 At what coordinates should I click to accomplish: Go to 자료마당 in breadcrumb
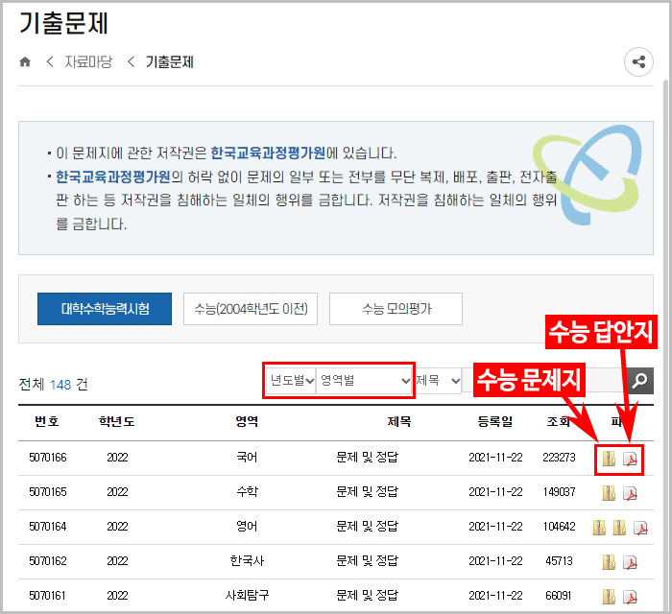pyautogui.click(x=88, y=62)
